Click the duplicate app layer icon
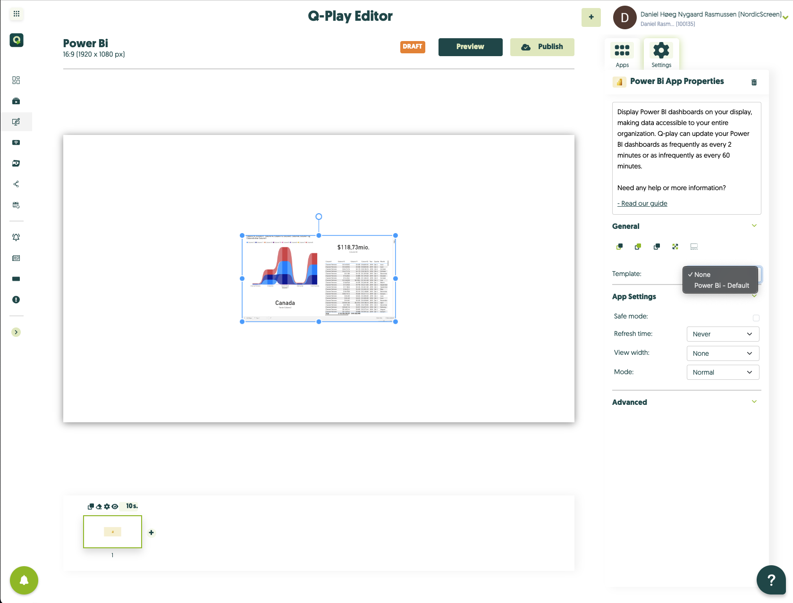The image size is (793, 603). click(657, 246)
